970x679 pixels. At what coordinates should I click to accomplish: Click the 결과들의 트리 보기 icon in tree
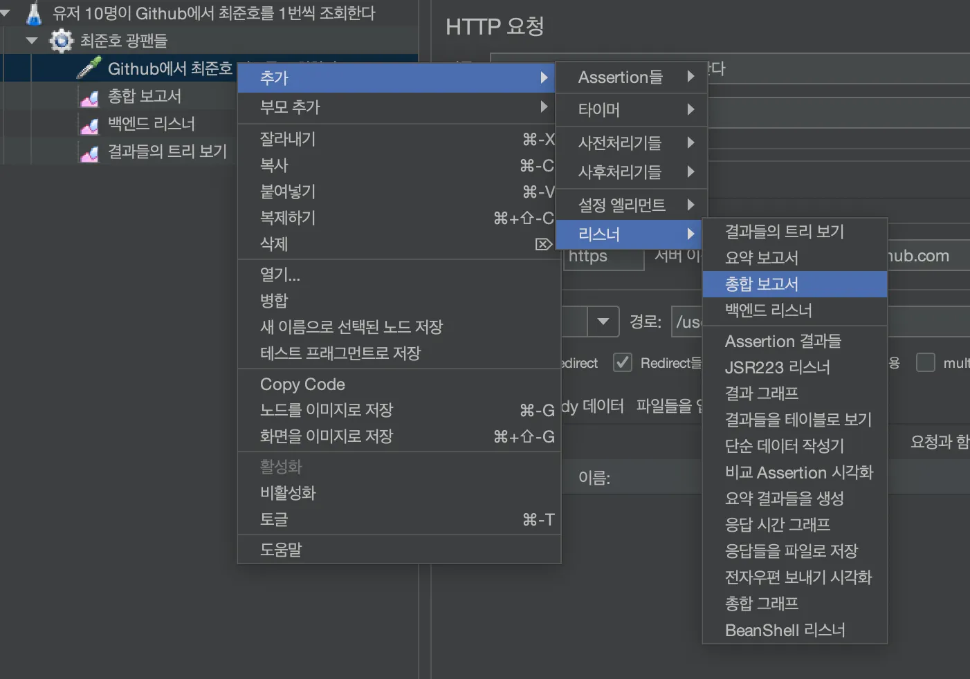[89, 153]
